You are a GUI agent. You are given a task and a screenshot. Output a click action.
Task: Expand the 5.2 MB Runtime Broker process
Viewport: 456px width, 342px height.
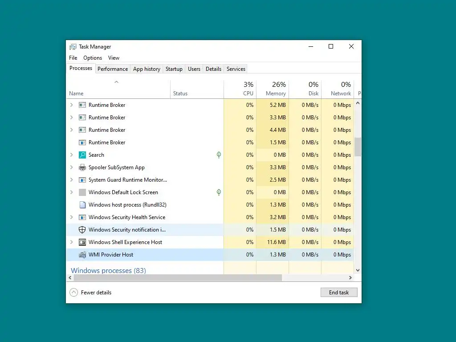tap(72, 105)
